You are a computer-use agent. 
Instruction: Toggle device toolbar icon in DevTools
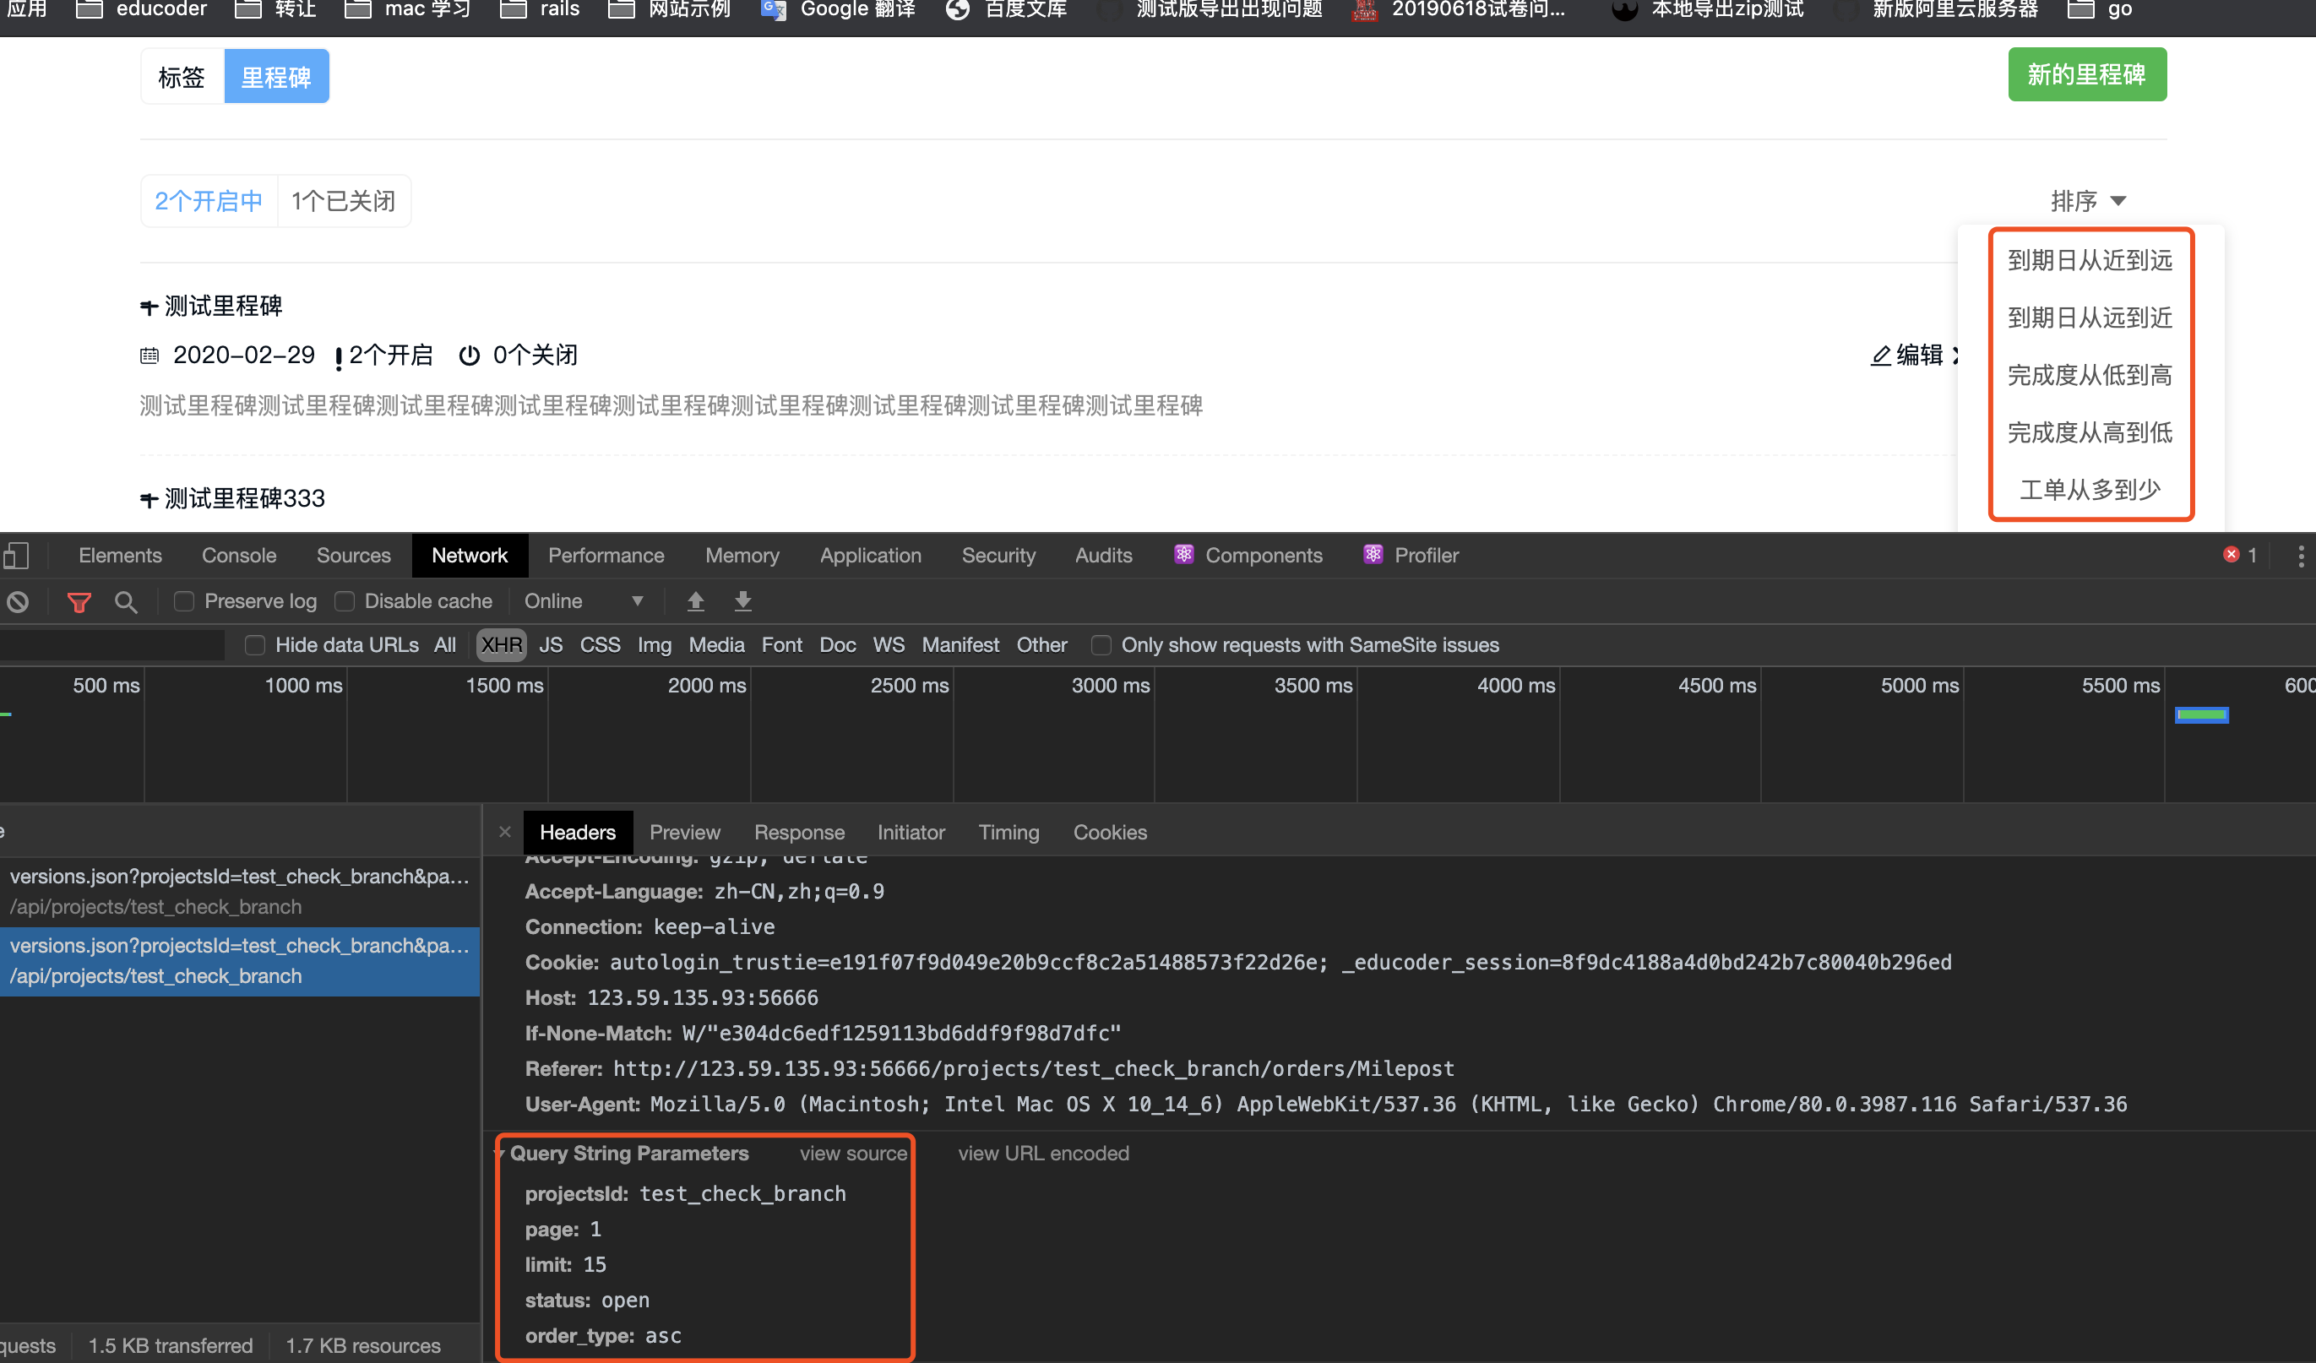(x=17, y=555)
